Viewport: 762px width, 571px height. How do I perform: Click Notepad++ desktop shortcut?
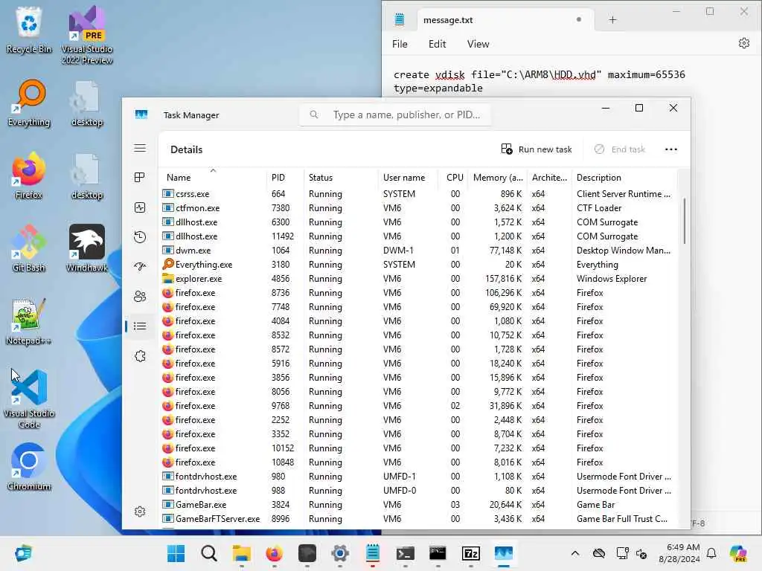pyautogui.click(x=29, y=321)
